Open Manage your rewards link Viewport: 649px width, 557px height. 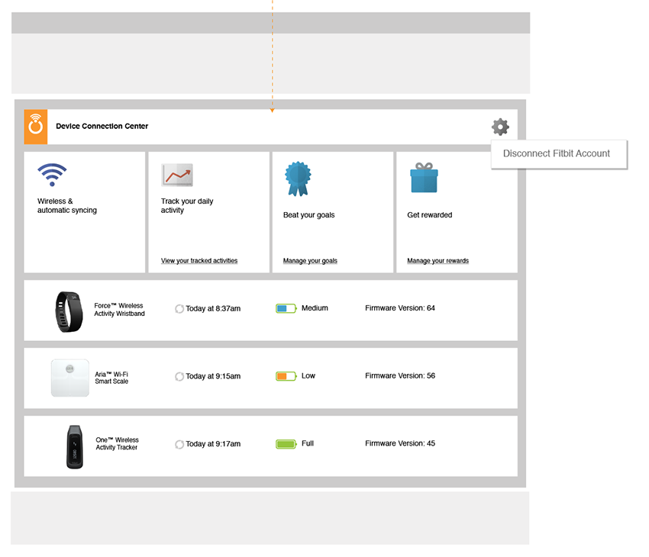(438, 260)
